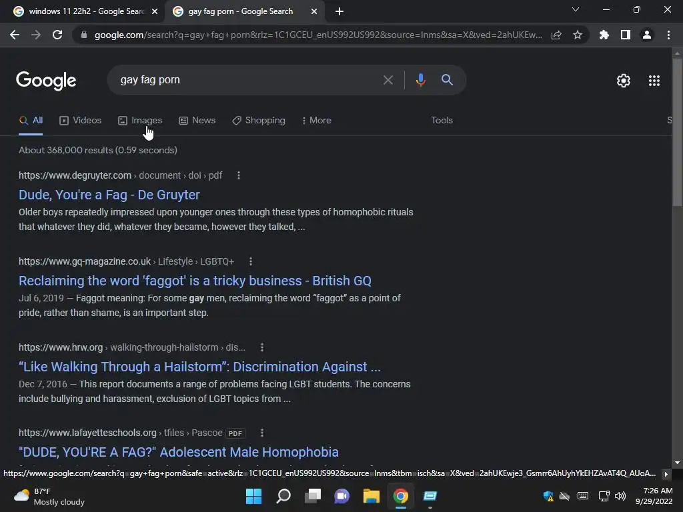The width and height of the screenshot is (683, 512).
Task: Open Windows taskbar Search
Action: [283, 496]
